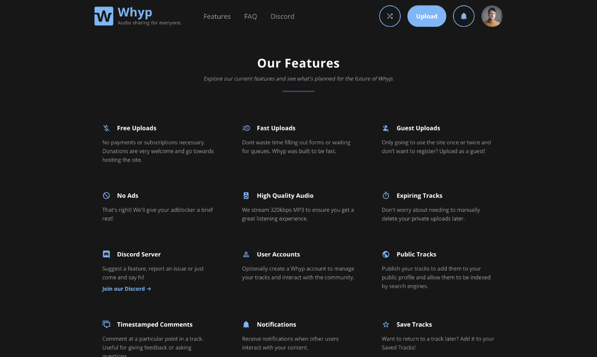Select the User Accounts person icon
This screenshot has height=357, width=597.
coord(246,254)
